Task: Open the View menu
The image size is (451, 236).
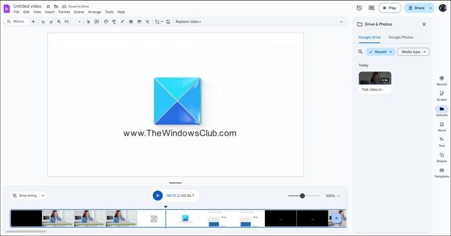Action: tap(37, 12)
